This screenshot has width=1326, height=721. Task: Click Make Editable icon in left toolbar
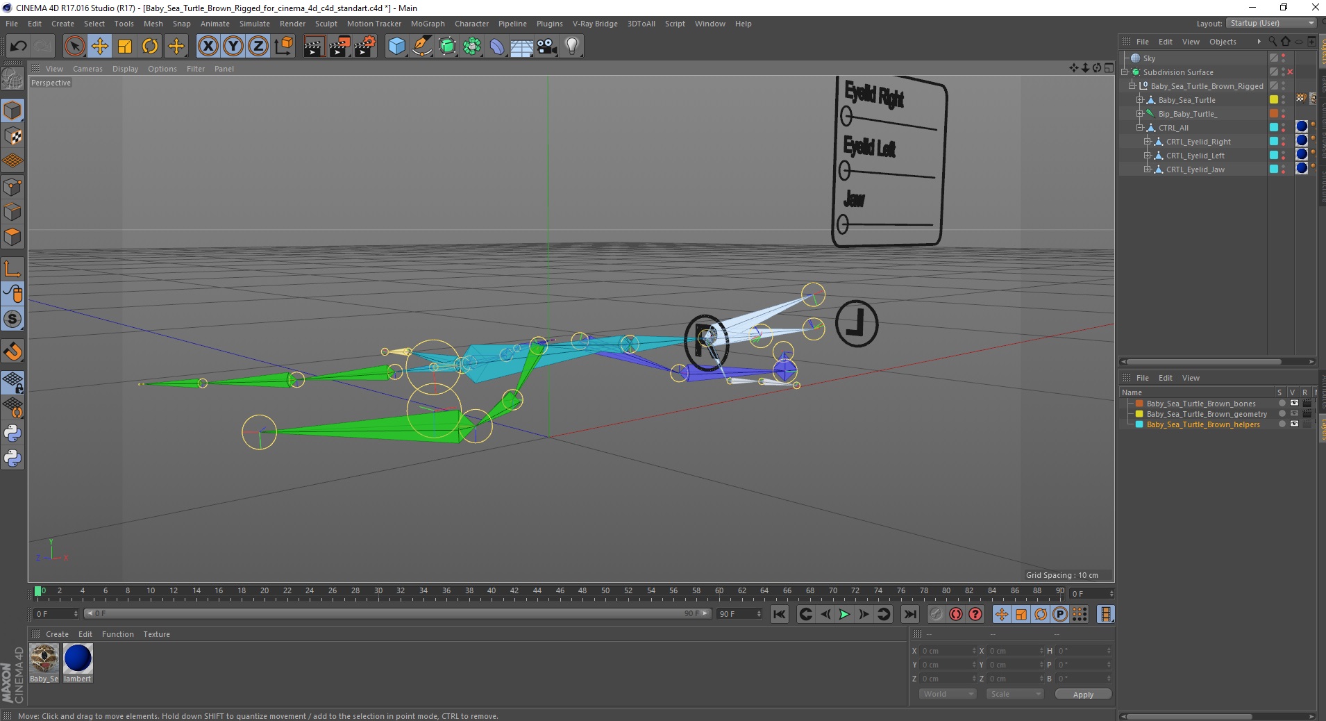(12, 79)
